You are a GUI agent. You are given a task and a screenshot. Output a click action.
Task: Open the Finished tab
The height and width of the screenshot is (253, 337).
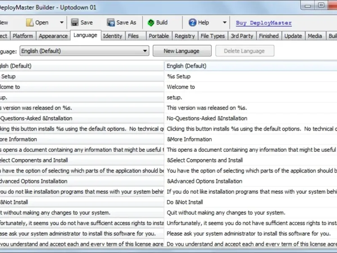pyautogui.click(x=269, y=36)
